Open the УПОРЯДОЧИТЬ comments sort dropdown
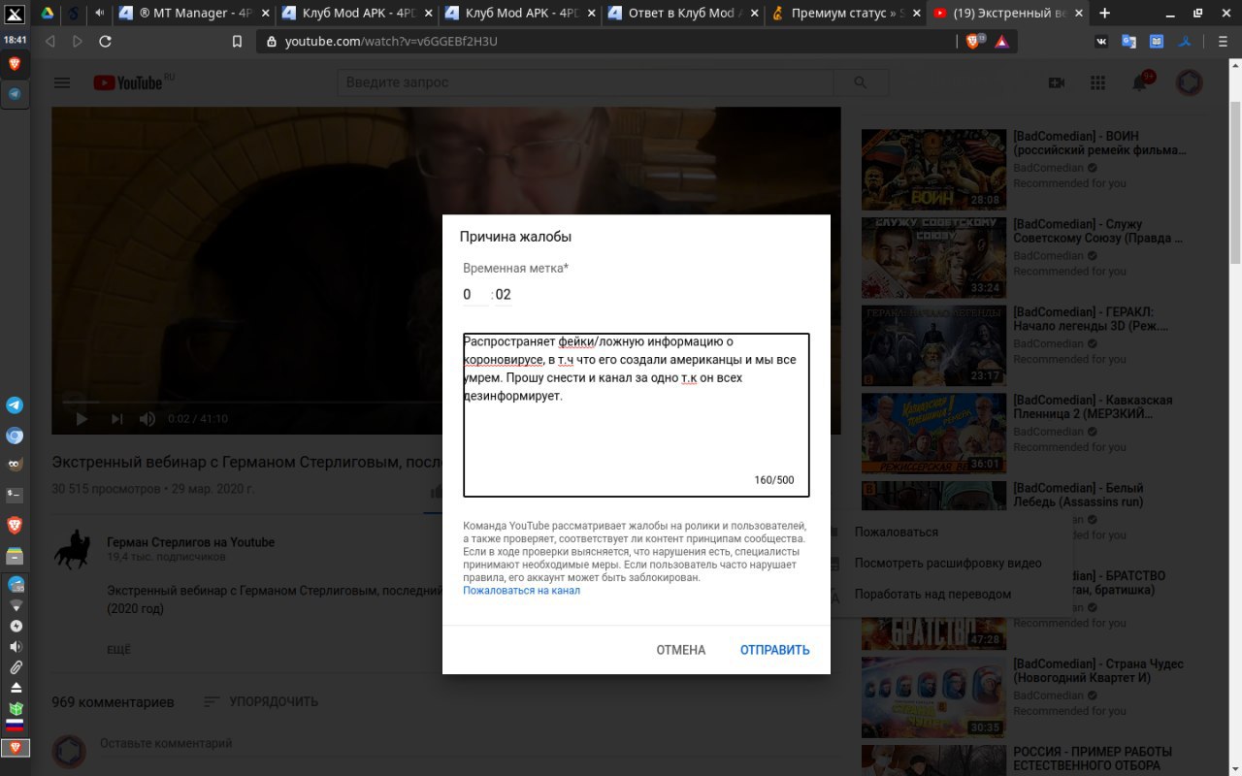 point(260,701)
